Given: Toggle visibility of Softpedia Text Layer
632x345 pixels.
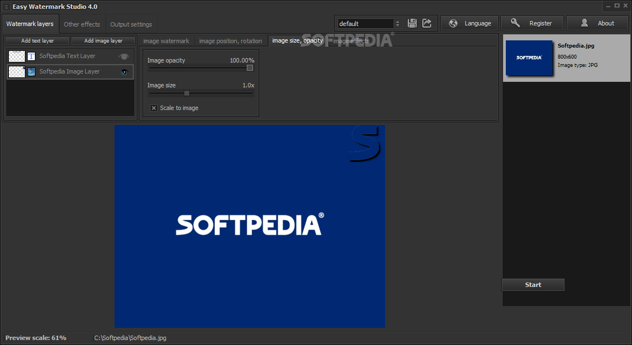Looking at the screenshot, I should [124, 56].
